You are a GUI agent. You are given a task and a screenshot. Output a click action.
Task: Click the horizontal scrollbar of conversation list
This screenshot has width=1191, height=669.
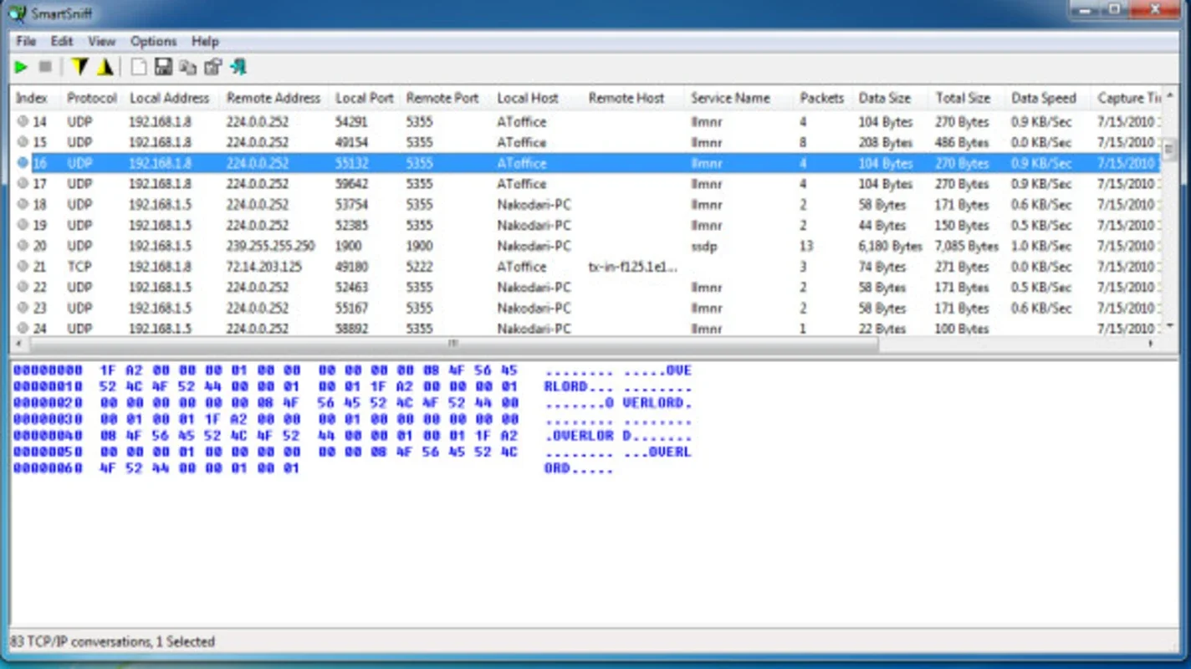click(452, 343)
